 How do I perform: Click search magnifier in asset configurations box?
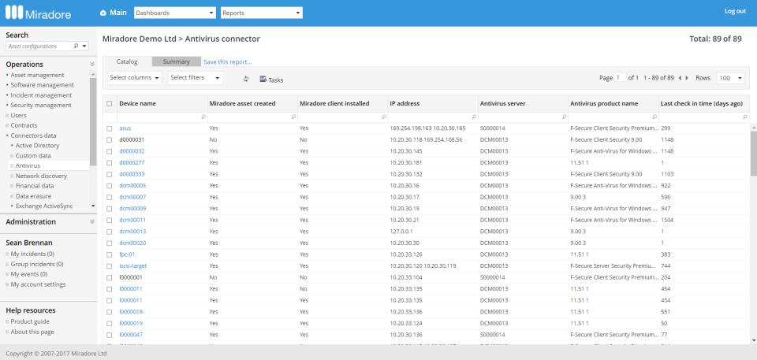[x=76, y=46]
